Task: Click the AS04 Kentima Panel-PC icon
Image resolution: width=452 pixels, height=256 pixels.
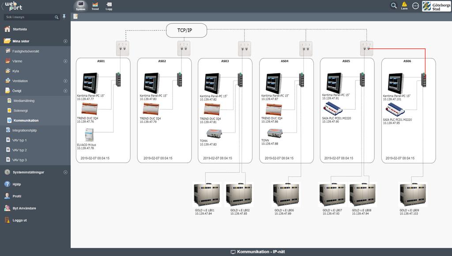Action: click(274, 83)
